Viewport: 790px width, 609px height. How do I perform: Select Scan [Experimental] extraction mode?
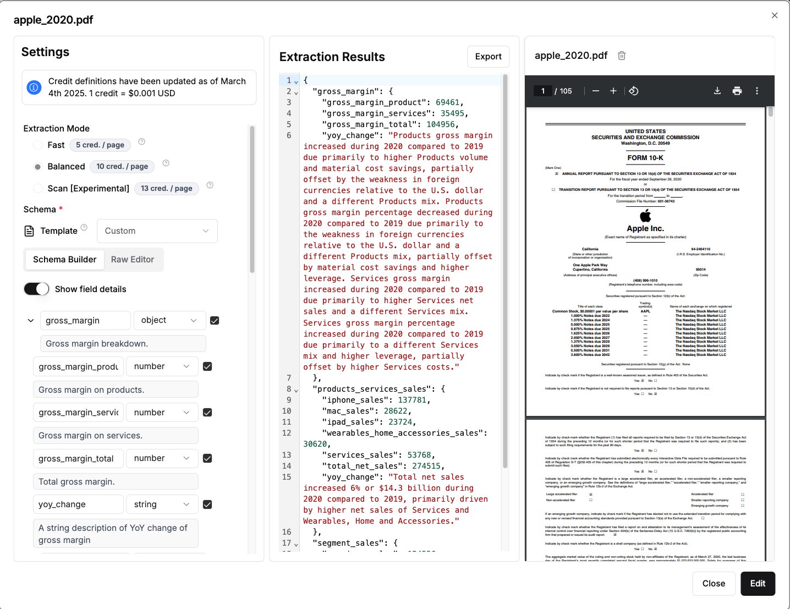point(38,189)
